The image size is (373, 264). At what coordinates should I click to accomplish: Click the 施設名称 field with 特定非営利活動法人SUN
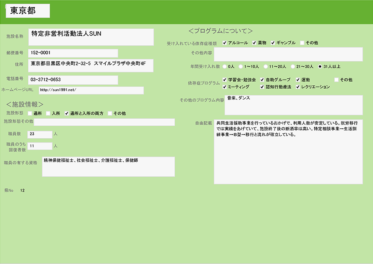coord(91,37)
